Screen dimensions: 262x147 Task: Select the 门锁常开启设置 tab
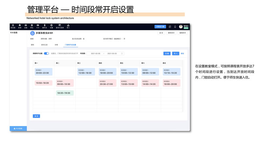point(70,45)
